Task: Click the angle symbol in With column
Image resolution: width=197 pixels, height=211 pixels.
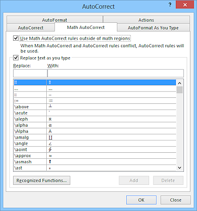Action: [x=50, y=144]
